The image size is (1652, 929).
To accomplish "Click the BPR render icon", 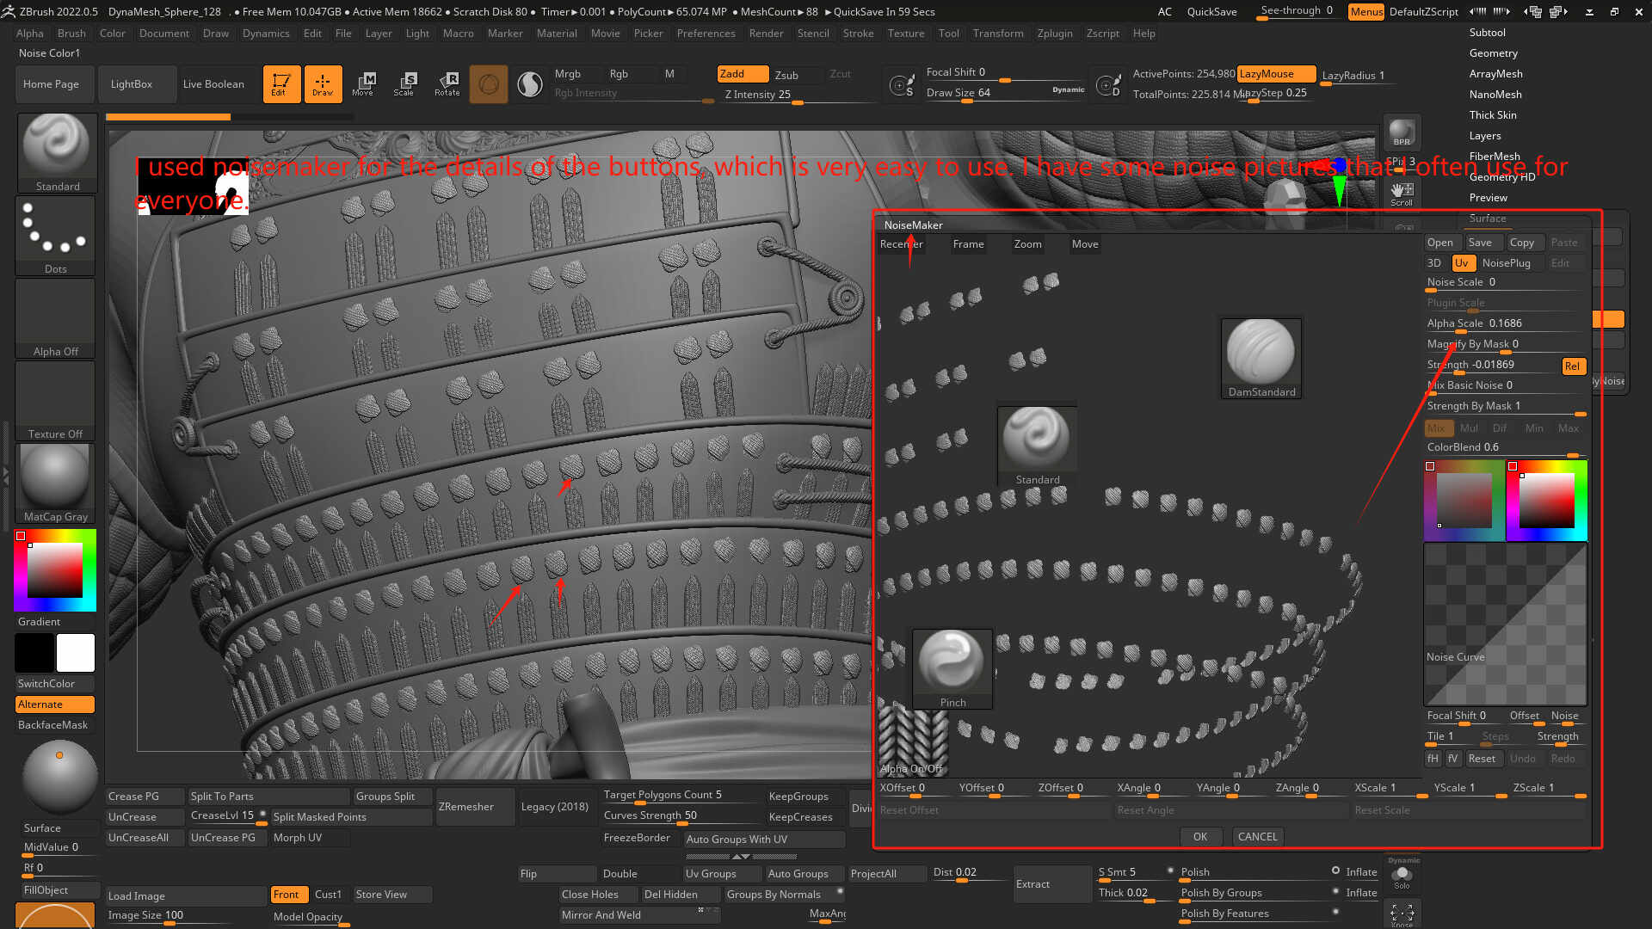I will pyautogui.click(x=1402, y=132).
